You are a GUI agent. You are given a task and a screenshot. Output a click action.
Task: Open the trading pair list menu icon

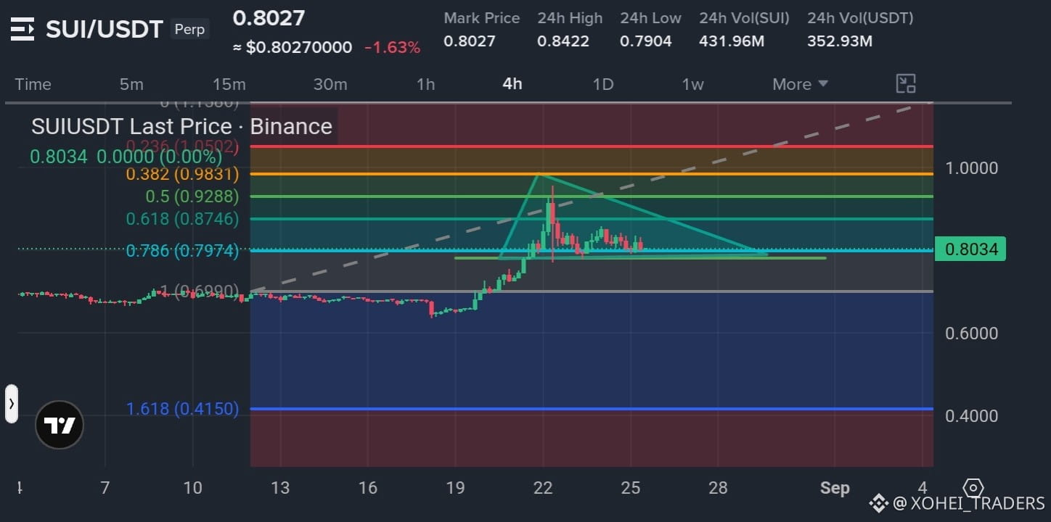point(23,30)
